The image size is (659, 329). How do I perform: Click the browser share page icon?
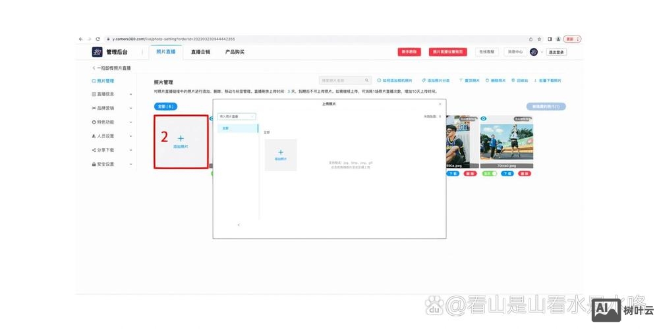pos(530,39)
